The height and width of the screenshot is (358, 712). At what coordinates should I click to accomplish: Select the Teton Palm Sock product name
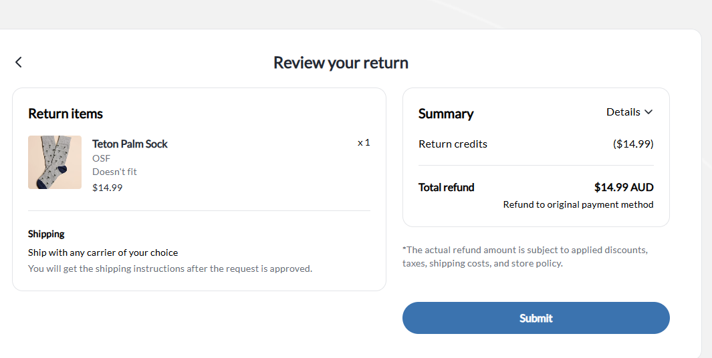130,144
